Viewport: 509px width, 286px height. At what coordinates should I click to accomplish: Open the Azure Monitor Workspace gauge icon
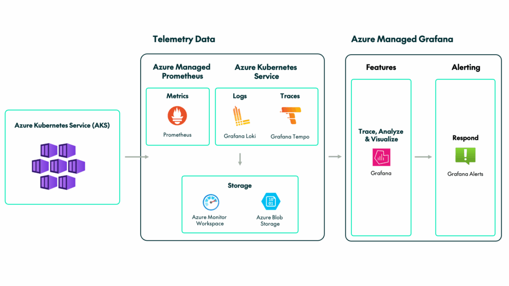[x=211, y=203]
